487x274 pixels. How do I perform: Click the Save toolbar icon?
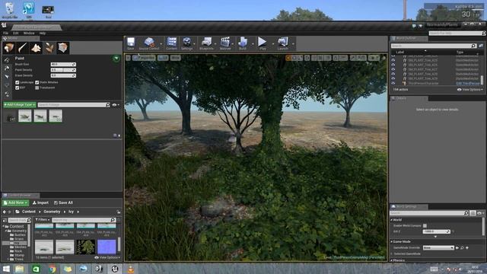pyautogui.click(x=131, y=43)
